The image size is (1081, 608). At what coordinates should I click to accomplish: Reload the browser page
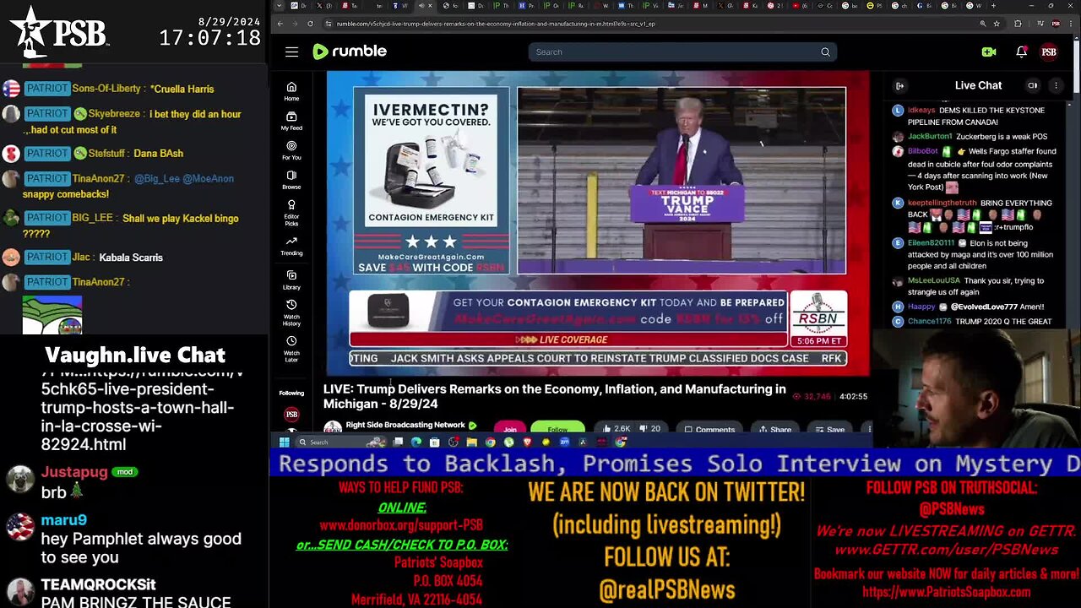(310, 24)
